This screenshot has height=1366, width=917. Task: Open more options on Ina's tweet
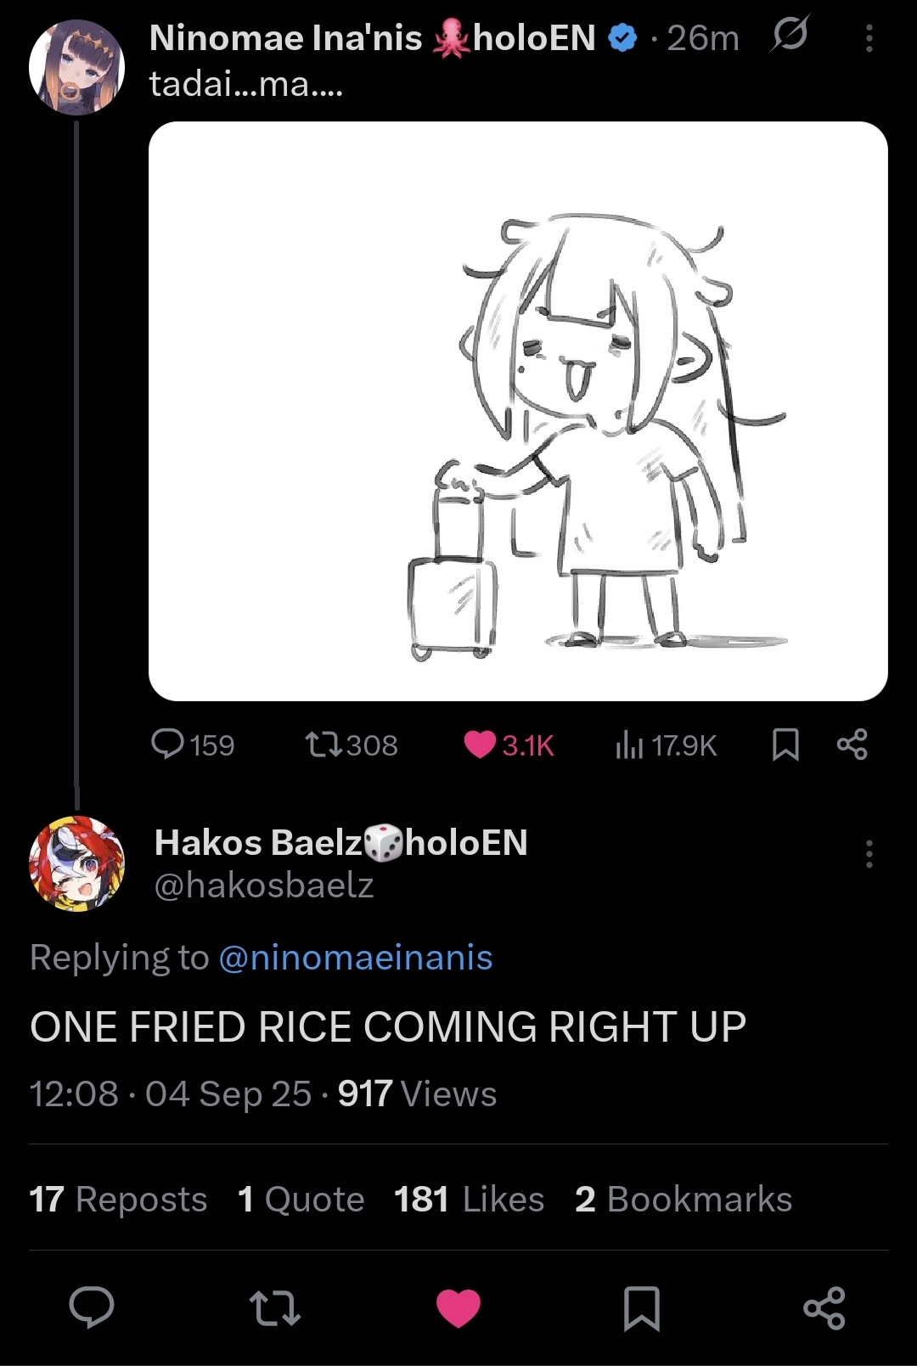tap(869, 38)
